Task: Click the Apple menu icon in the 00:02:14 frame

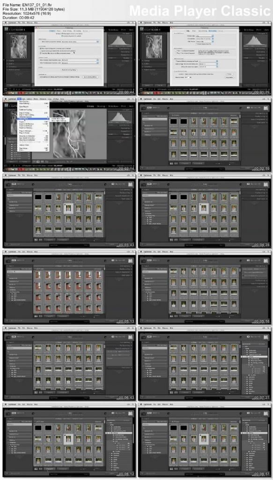Action: 6,99
